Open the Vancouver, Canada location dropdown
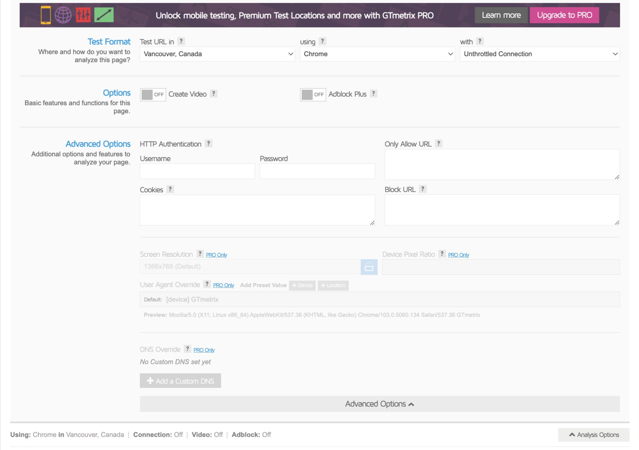This screenshot has height=450, width=639. (217, 54)
